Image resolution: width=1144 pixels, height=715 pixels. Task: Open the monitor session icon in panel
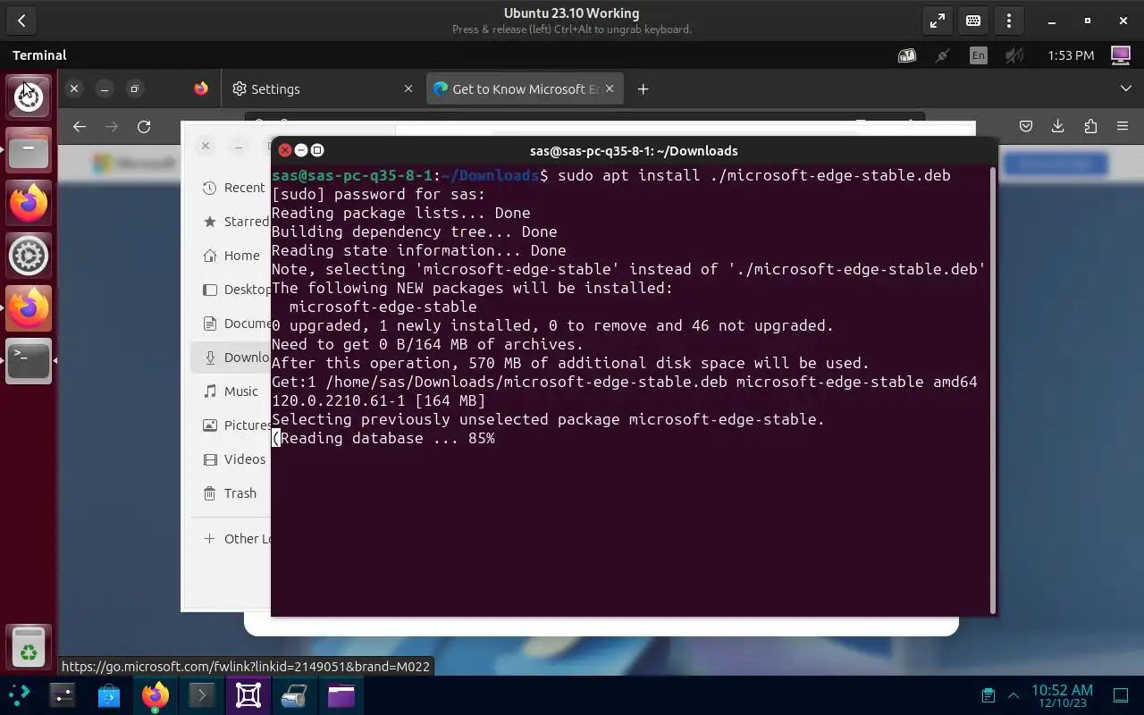(1121, 55)
